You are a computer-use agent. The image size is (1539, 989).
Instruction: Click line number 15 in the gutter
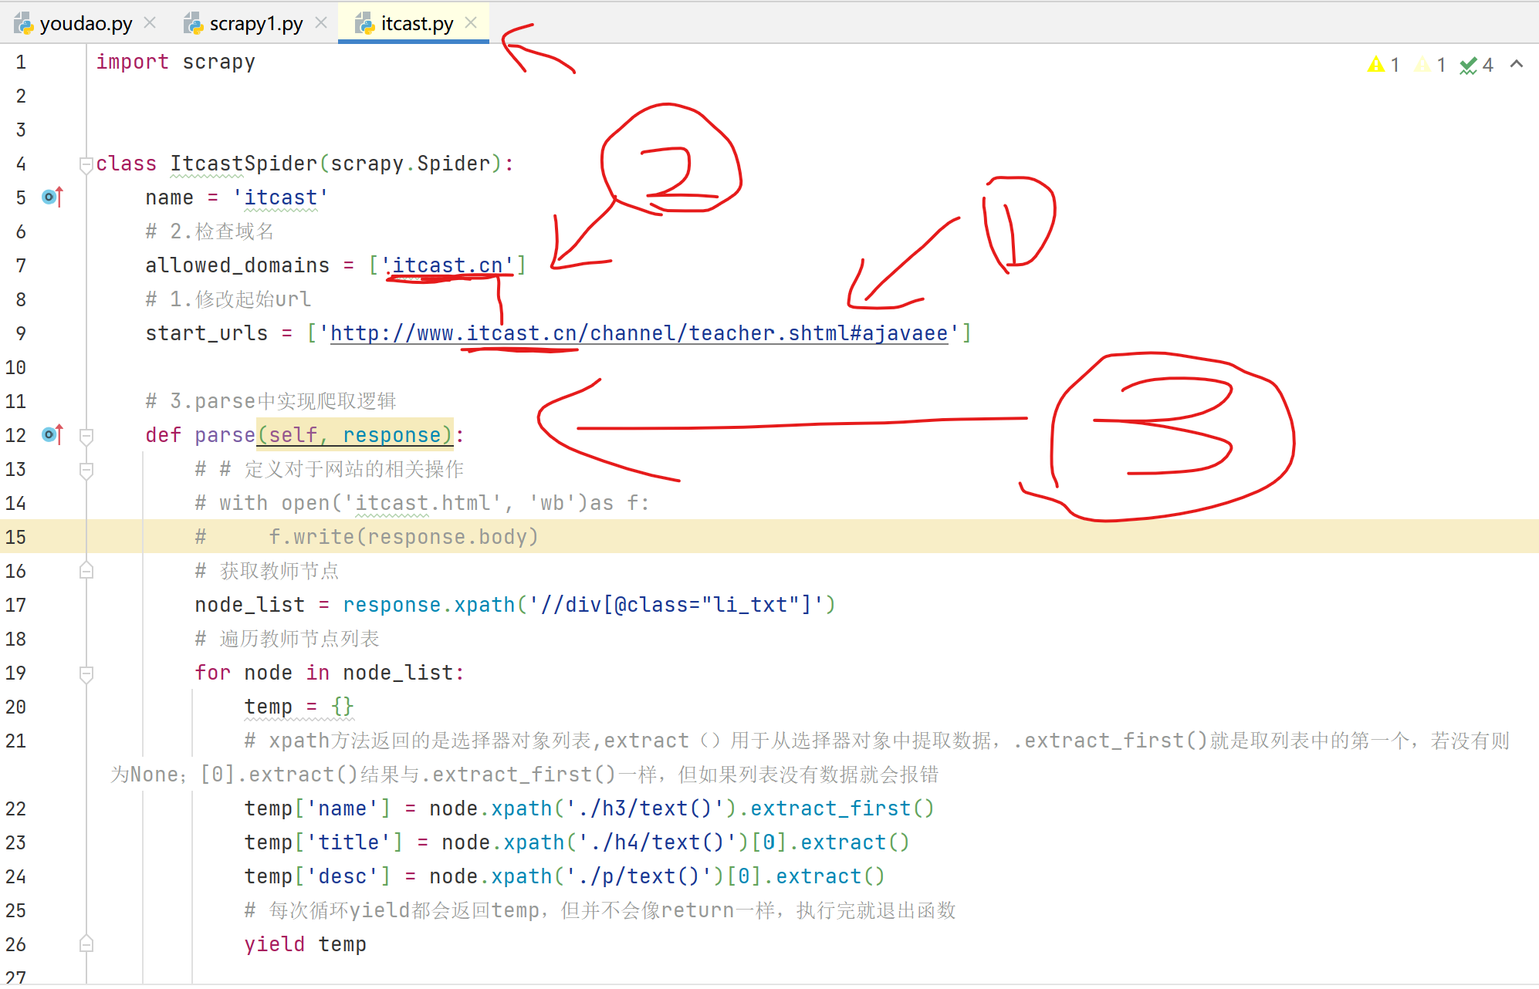click(16, 537)
